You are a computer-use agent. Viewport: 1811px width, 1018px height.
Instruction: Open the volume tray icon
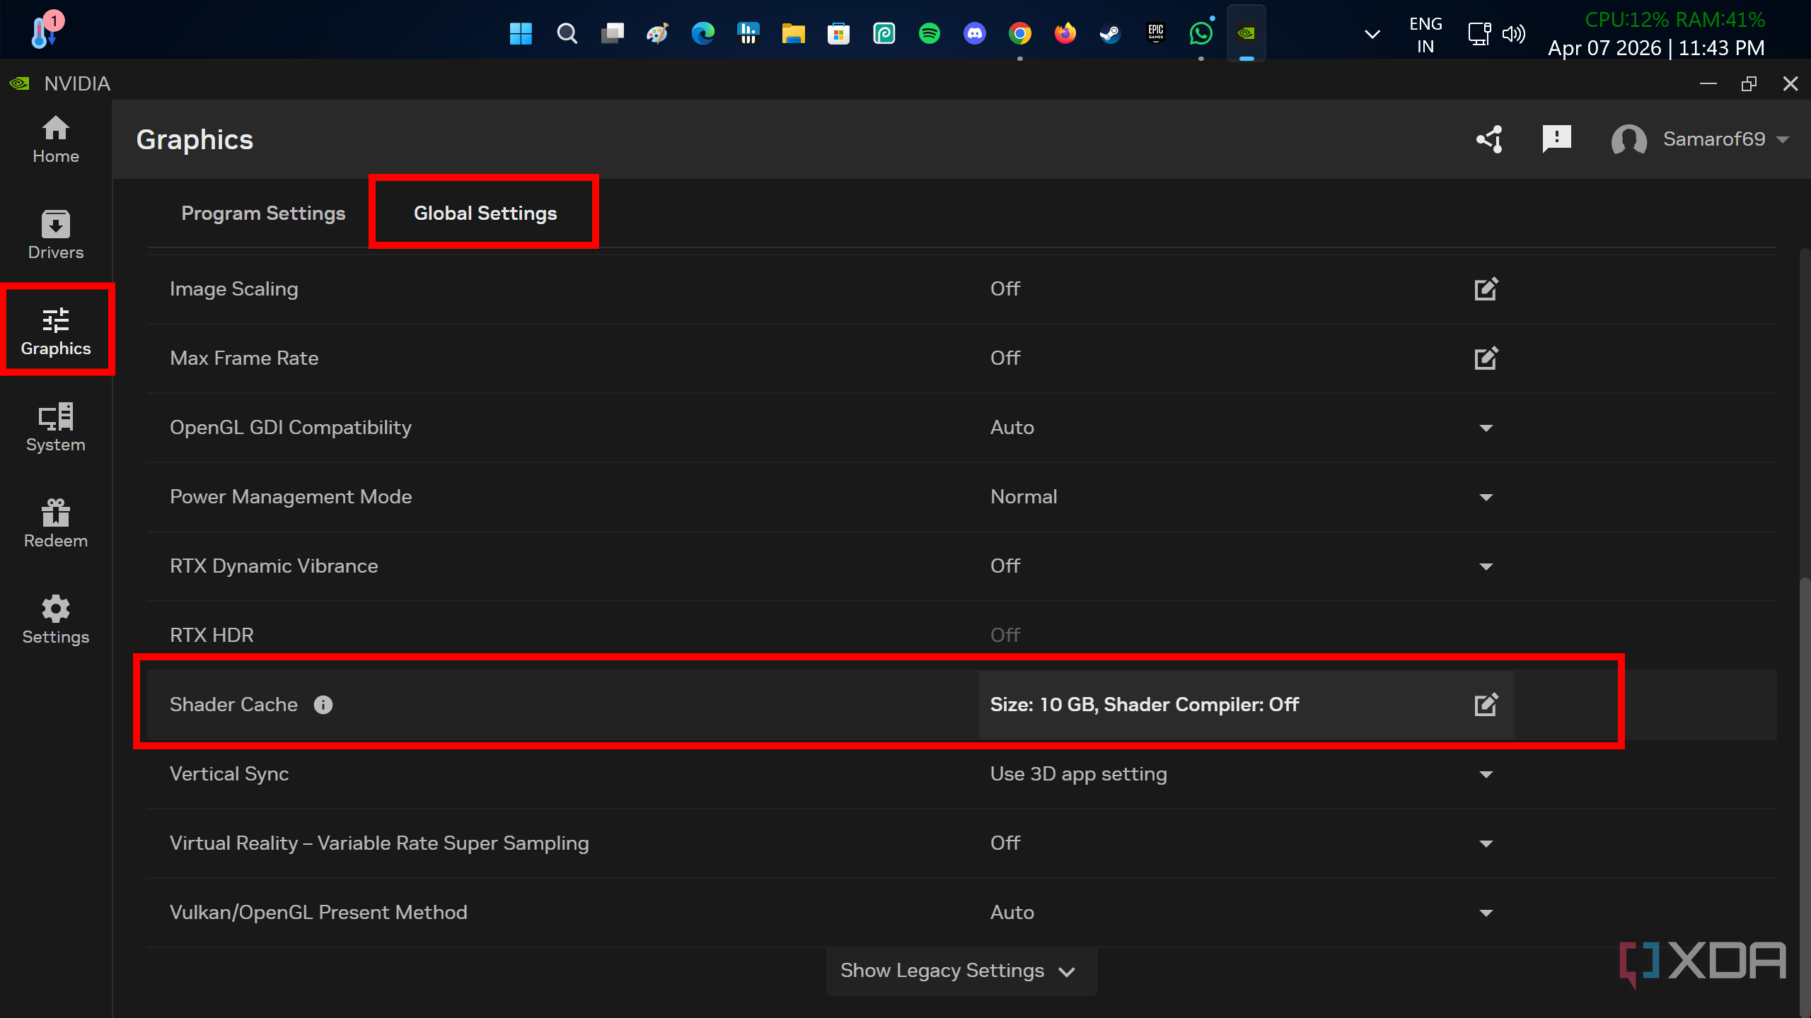click(1513, 34)
